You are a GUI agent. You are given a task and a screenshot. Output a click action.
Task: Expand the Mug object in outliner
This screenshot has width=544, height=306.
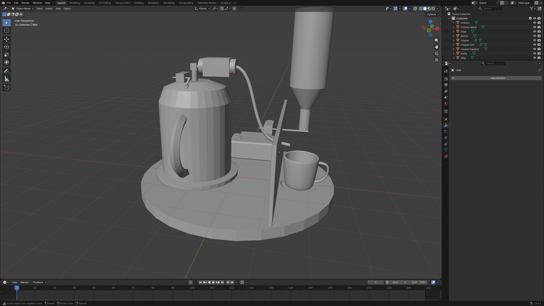tap(454, 58)
